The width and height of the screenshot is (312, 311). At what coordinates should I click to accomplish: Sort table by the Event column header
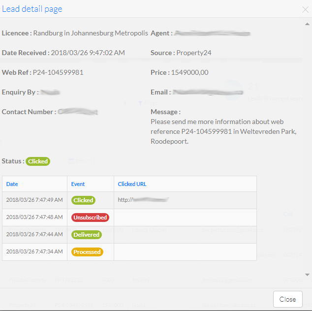pos(78,184)
